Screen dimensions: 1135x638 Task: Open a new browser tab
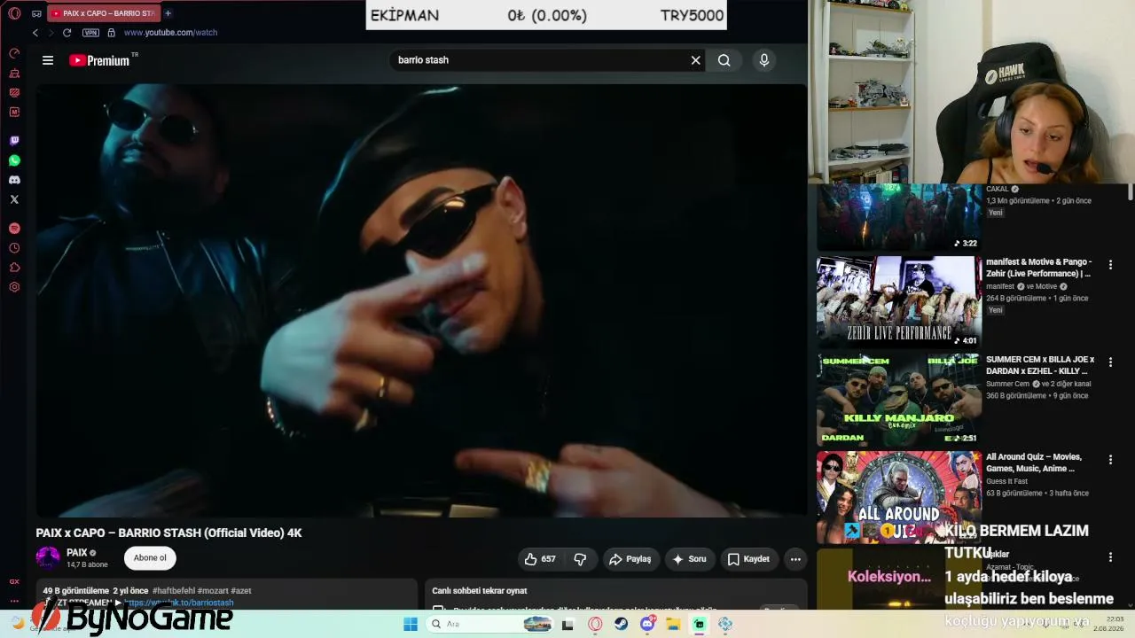[168, 13]
